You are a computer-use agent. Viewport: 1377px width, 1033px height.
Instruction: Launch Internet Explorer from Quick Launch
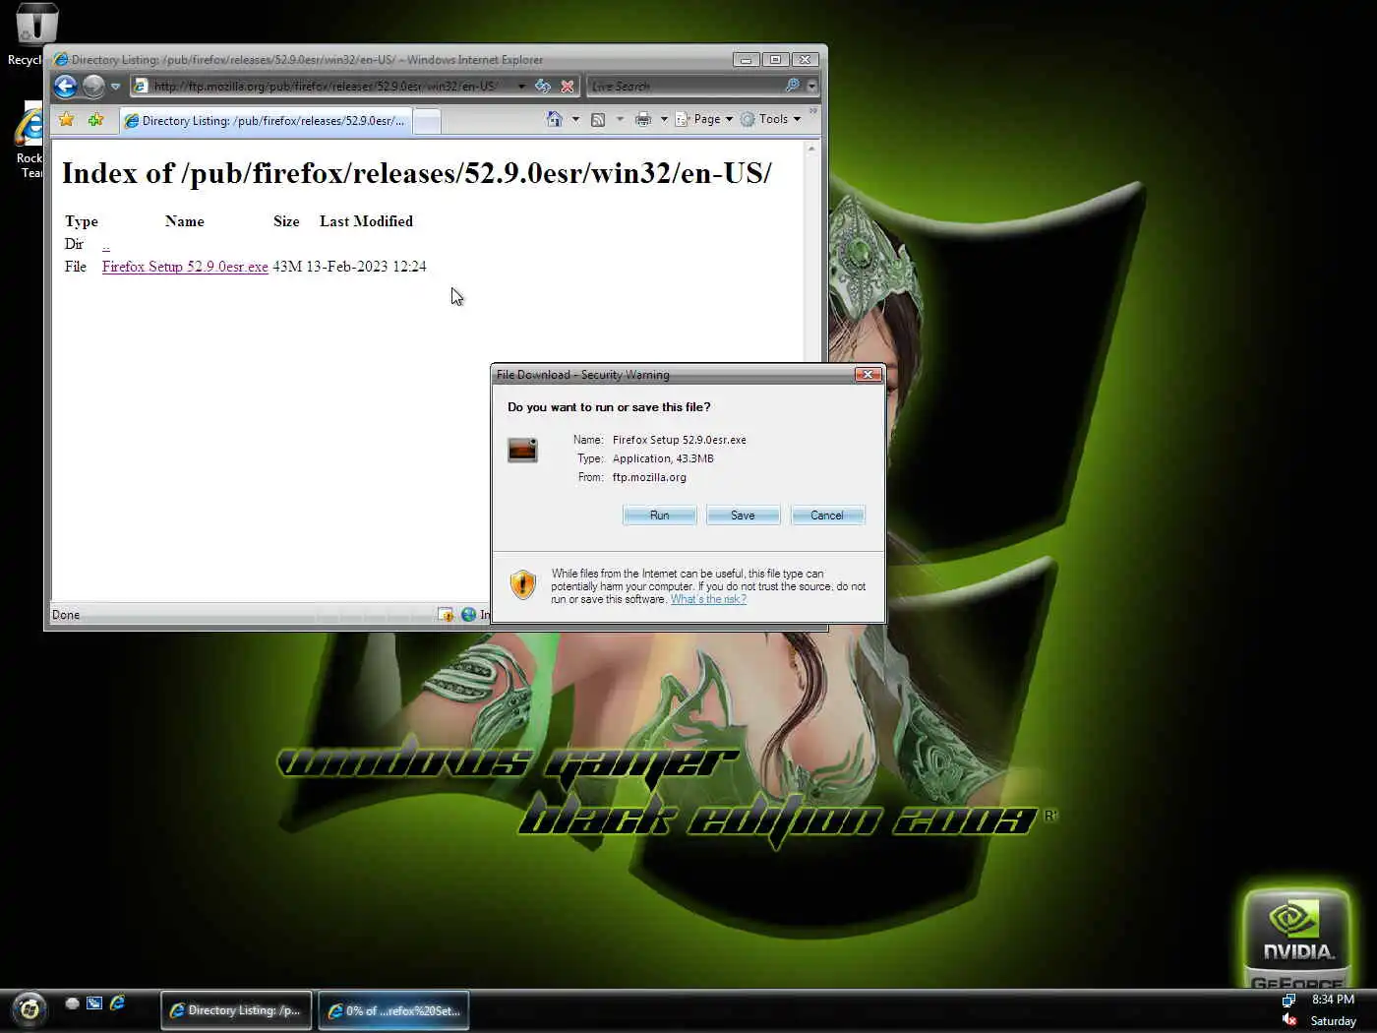click(117, 1003)
